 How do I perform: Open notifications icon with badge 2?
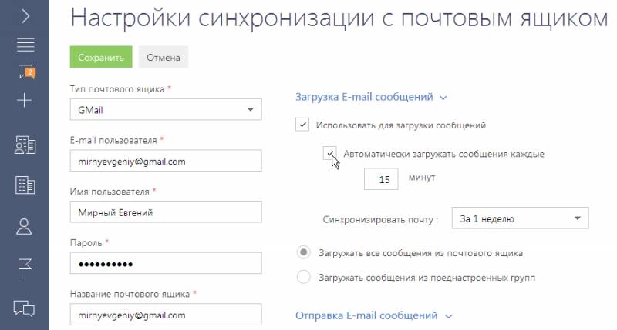tap(25, 72)
